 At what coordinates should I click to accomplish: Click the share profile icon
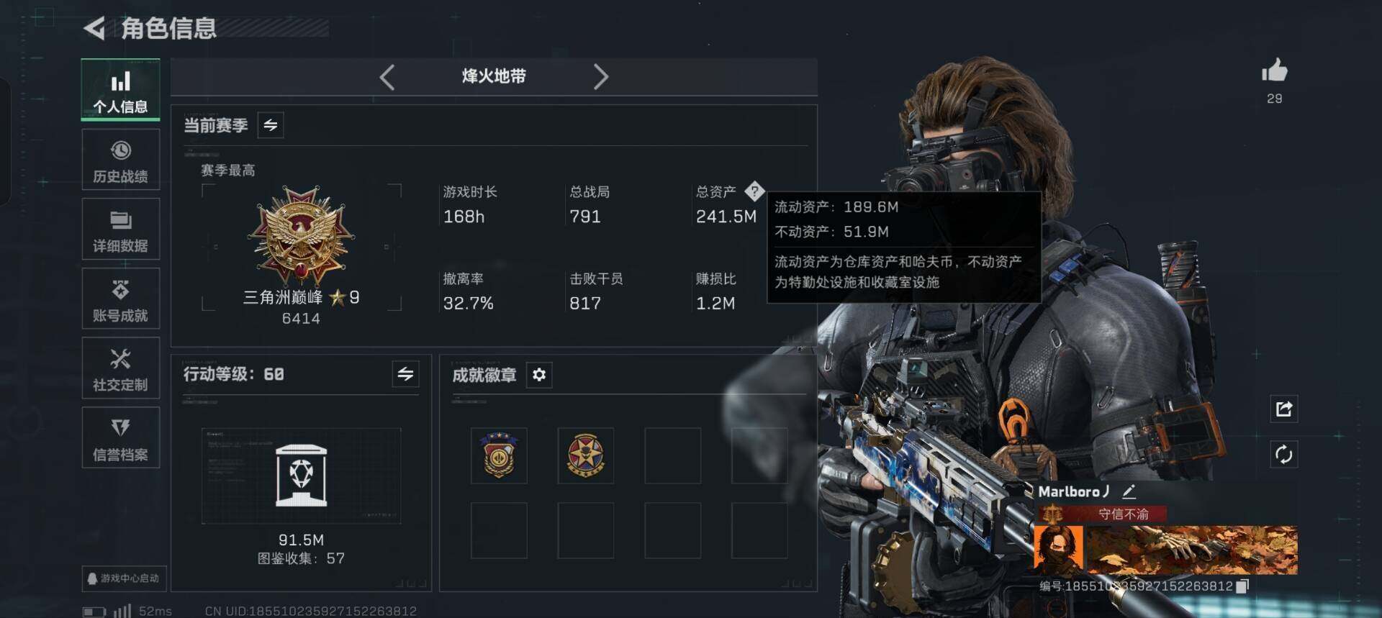(x=1284, y=409)
